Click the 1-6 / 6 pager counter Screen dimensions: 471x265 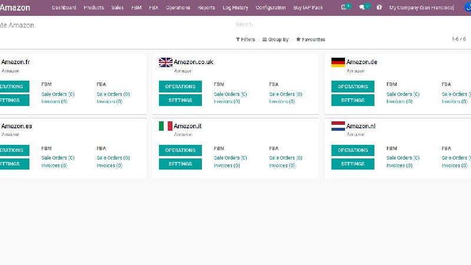coord(459,39)
